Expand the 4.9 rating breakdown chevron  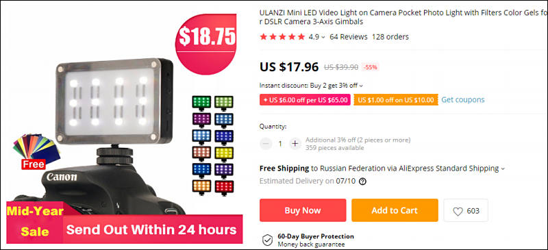point(323,37)
